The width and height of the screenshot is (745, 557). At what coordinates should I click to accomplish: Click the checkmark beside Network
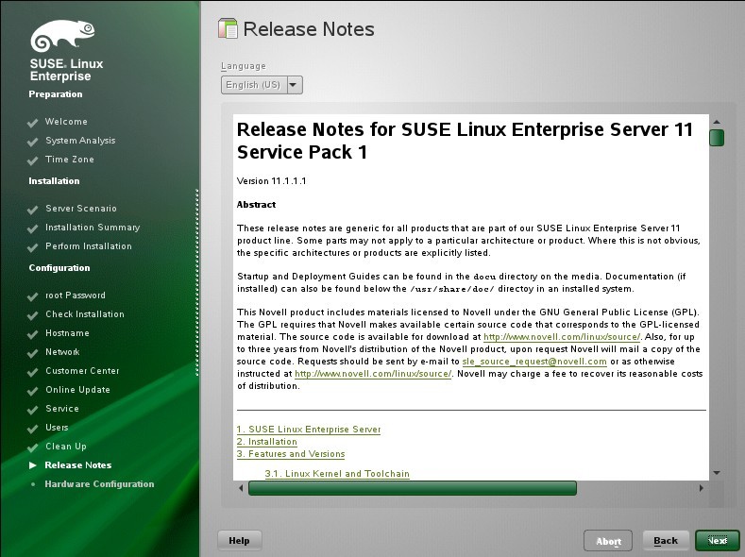click(32, 353)
